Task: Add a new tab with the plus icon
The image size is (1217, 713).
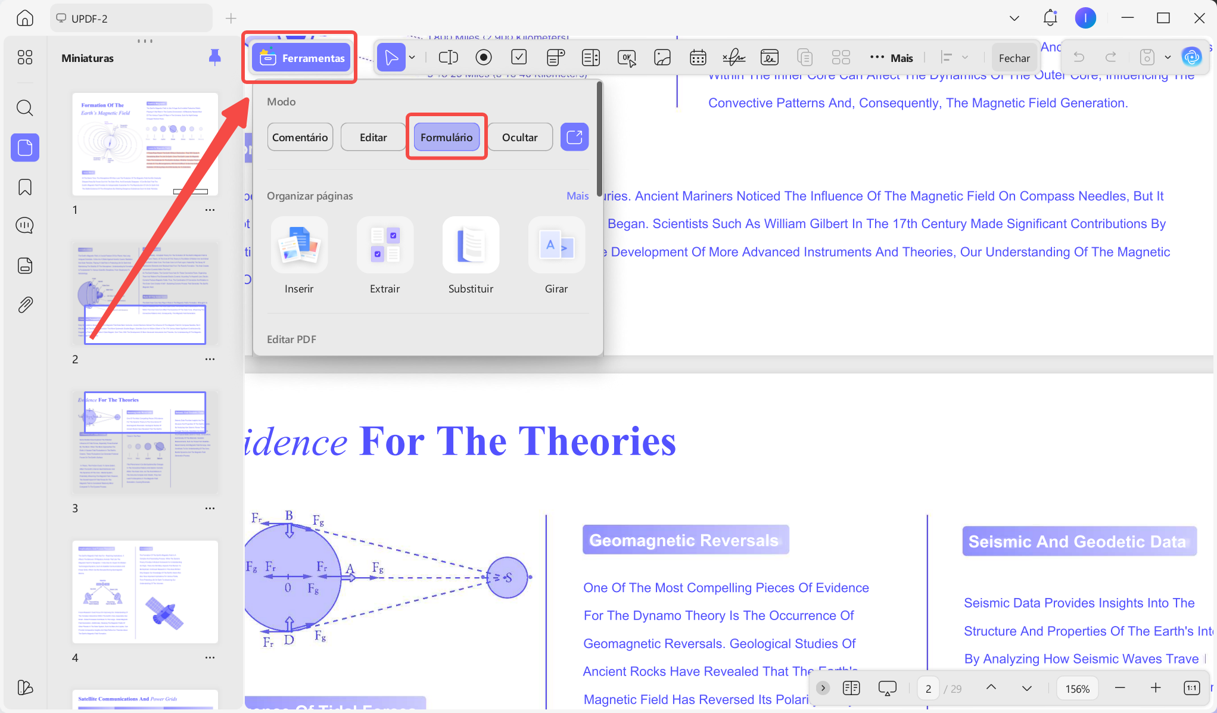Action: click(x=231, y=18)
